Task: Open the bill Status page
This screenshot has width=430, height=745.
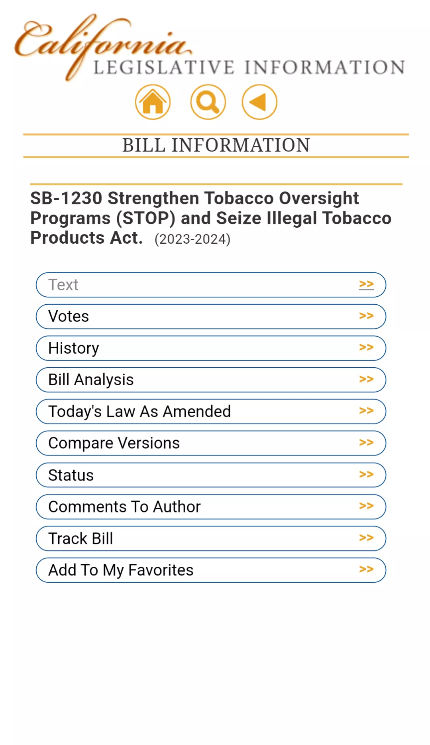Action: (71, 475)
